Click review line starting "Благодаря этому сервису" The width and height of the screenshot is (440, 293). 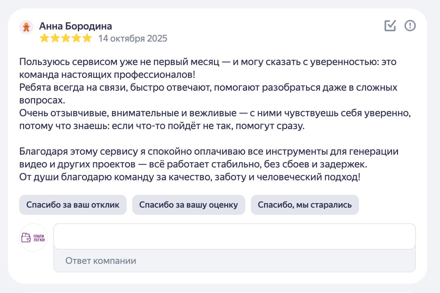click(x=209, y=152)
